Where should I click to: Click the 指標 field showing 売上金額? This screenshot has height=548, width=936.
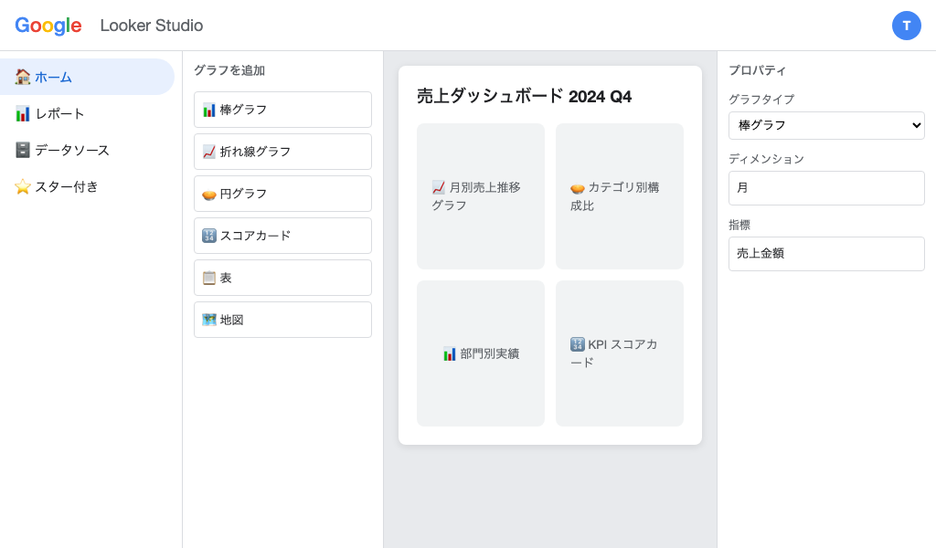click(826, 254)
